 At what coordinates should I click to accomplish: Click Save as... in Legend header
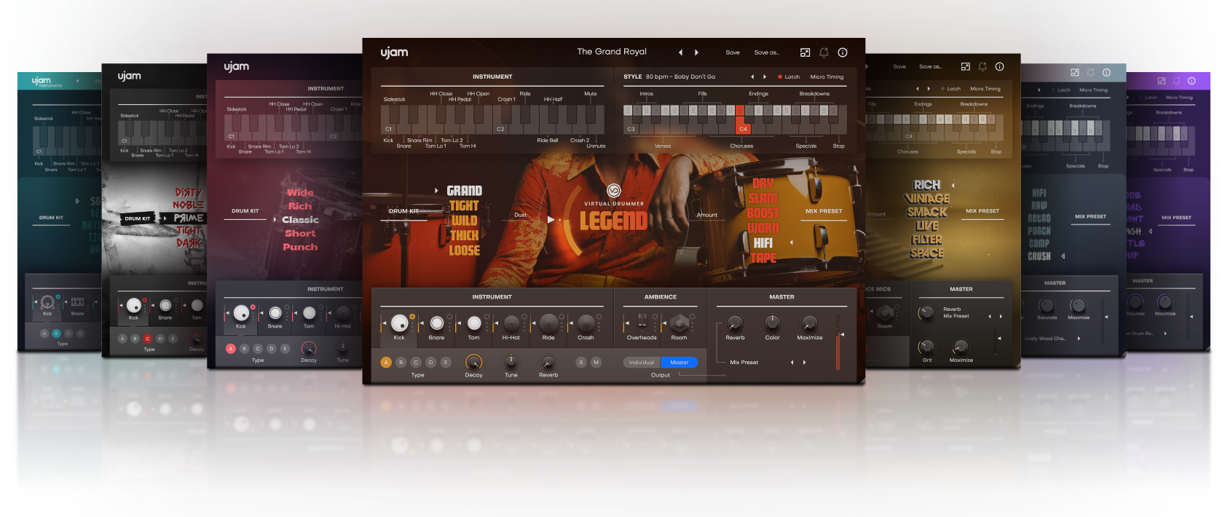point(766,52)
